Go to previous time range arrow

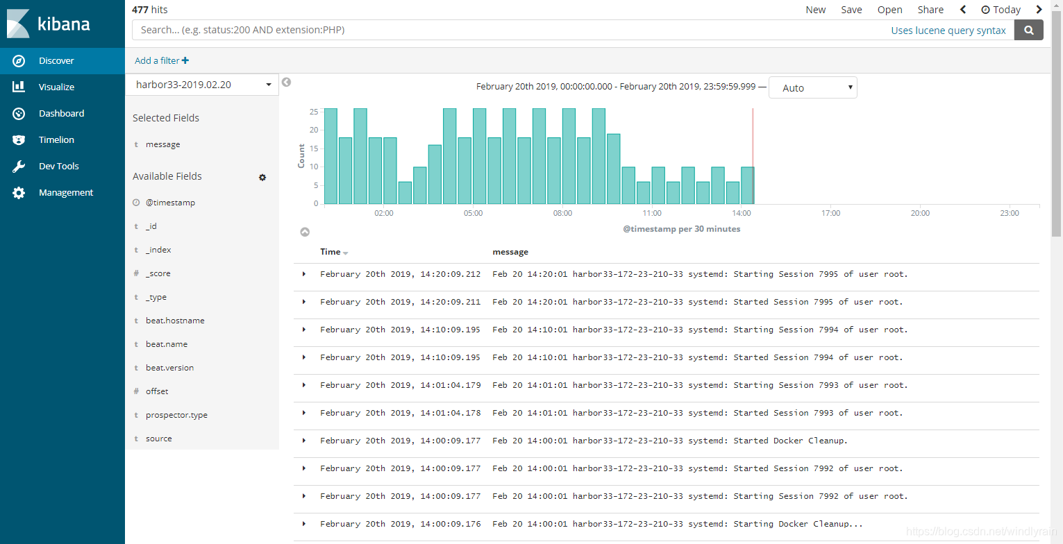(963, 10)
